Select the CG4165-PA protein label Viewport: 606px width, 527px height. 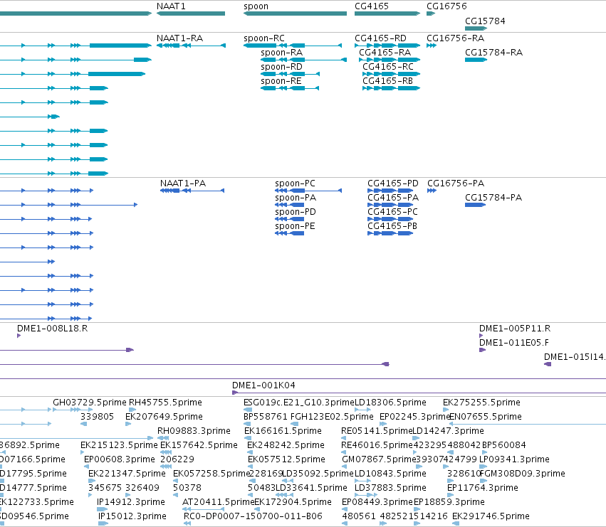click(x=393, y=198)
